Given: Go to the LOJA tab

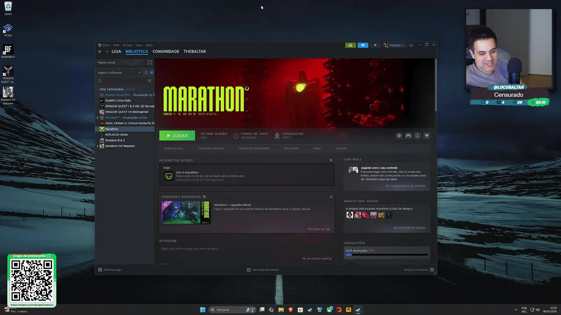Looking at the screenshot, I should coord(116,52).
